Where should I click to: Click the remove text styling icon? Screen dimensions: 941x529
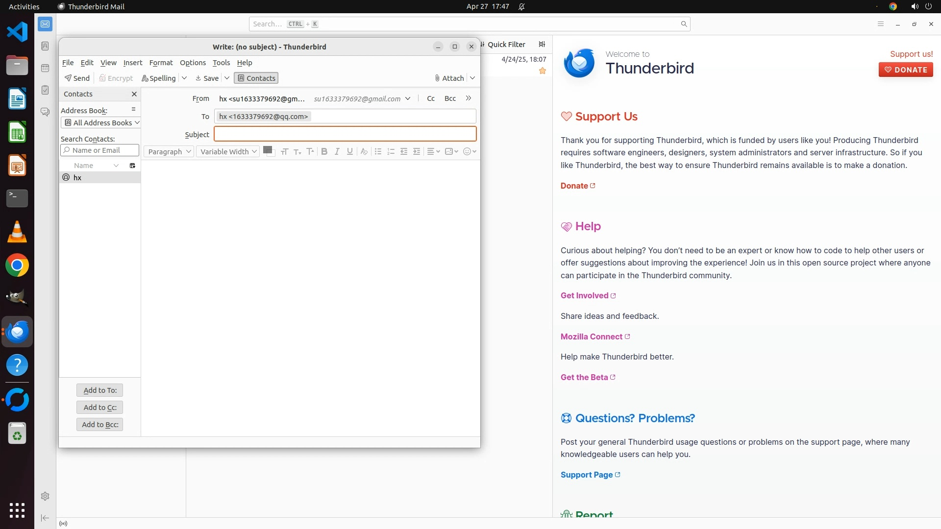pos(364,152)
